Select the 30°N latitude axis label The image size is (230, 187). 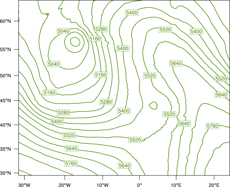tap(5, 173)
